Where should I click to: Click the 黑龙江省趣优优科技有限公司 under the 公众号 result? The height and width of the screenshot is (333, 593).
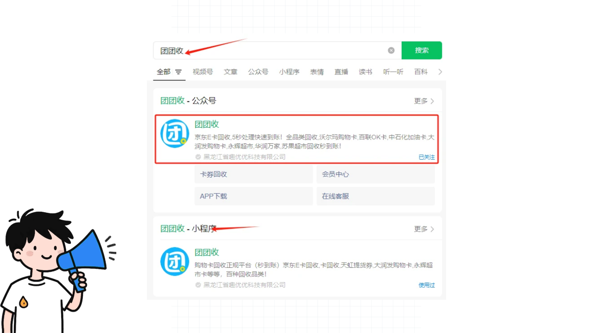(245, 157)
